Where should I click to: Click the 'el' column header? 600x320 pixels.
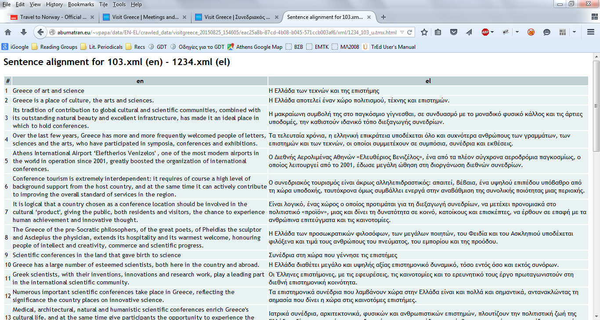tap(428, 81)
